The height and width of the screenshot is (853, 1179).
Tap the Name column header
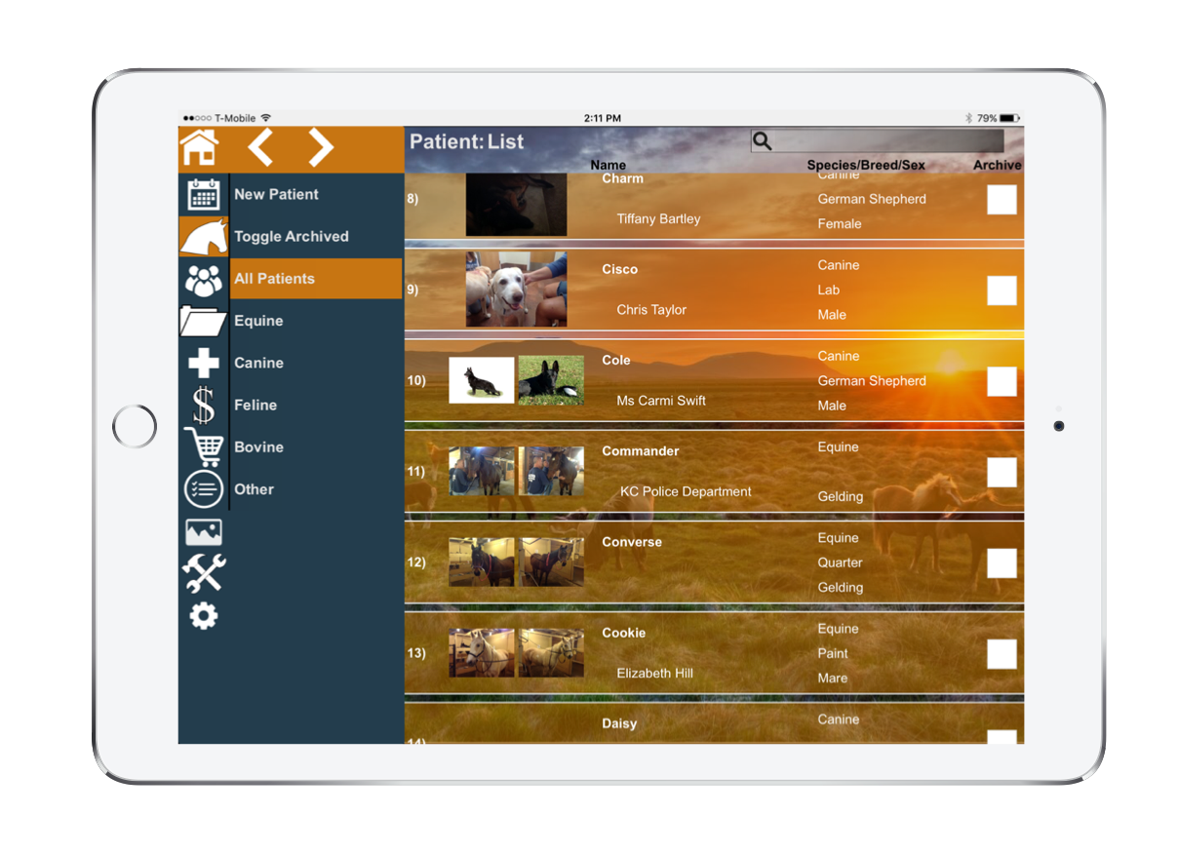tap(608, 165)
